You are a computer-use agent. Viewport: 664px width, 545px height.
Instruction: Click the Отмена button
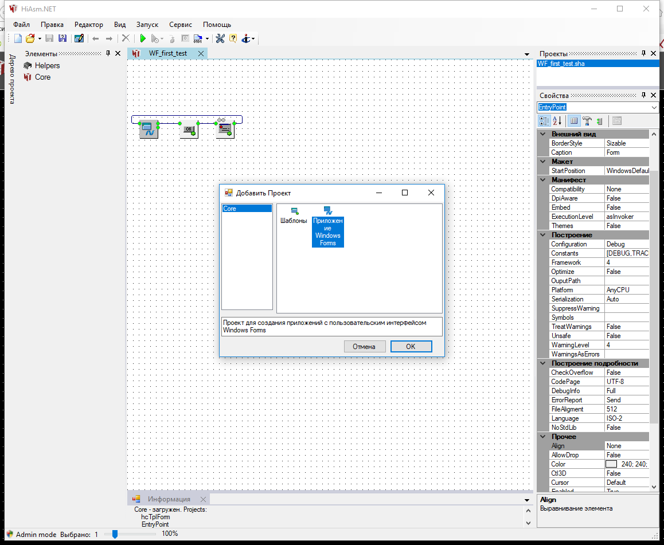point(364,346)
